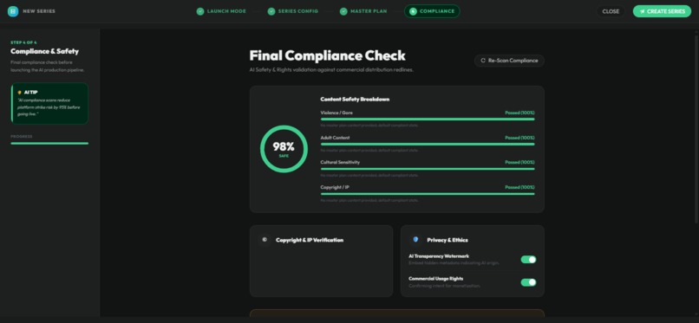Click the Re-Scan refresh arrow icon

click(483, 61)
